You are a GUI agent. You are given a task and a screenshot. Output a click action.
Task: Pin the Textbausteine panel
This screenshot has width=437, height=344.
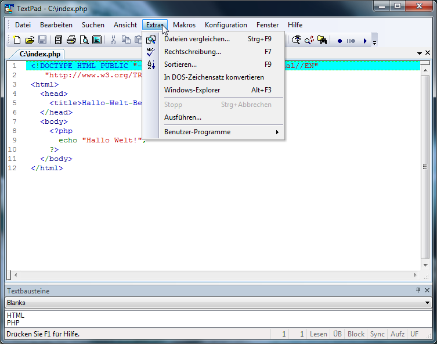coord(418,290)
